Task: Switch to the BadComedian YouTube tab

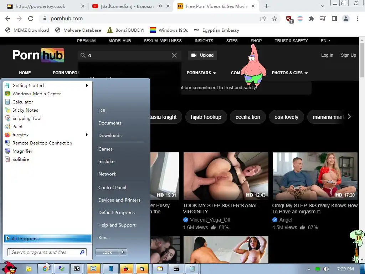Action: [127, 6]
